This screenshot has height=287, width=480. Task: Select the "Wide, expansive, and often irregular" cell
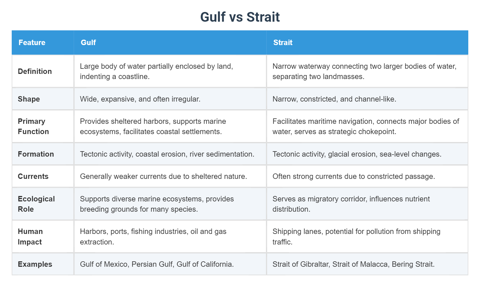pos(140,99)
